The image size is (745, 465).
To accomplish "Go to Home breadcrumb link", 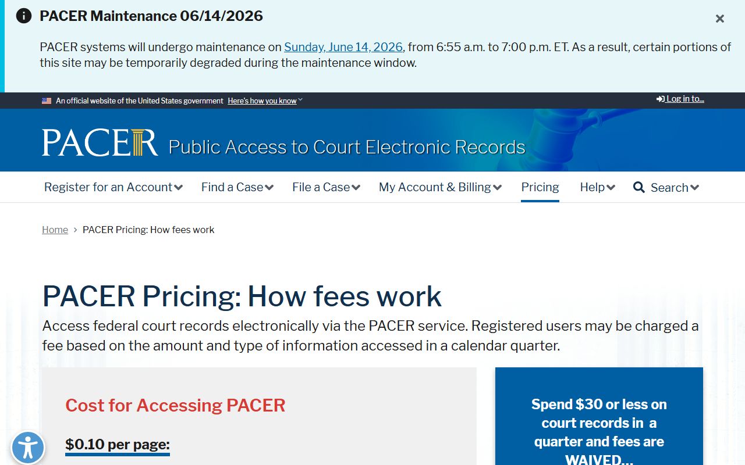I will point(55,230).
